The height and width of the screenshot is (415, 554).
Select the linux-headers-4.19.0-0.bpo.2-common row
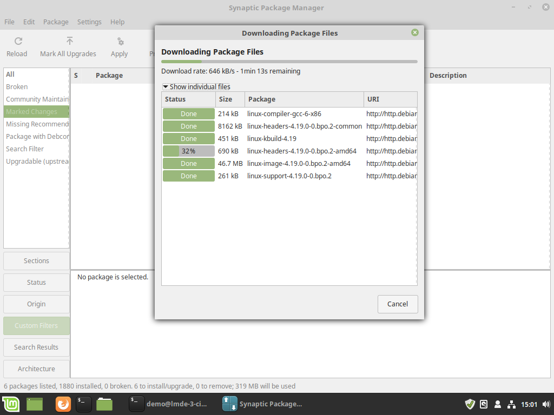[x=289, y=126]
